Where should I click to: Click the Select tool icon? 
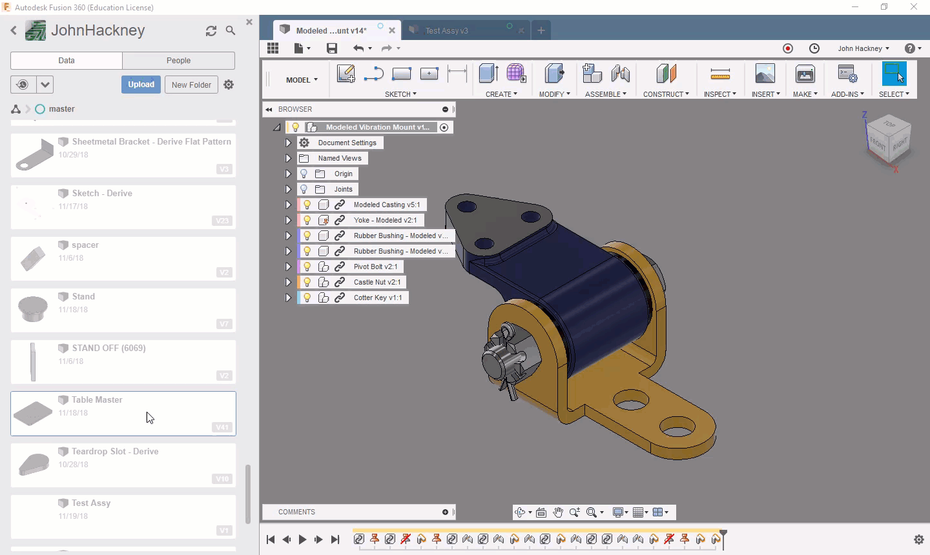(x=894, y=74)
